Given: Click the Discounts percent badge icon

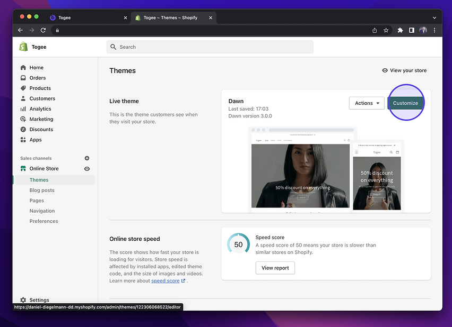Looking at the screenshot, I should pos(23,130).
